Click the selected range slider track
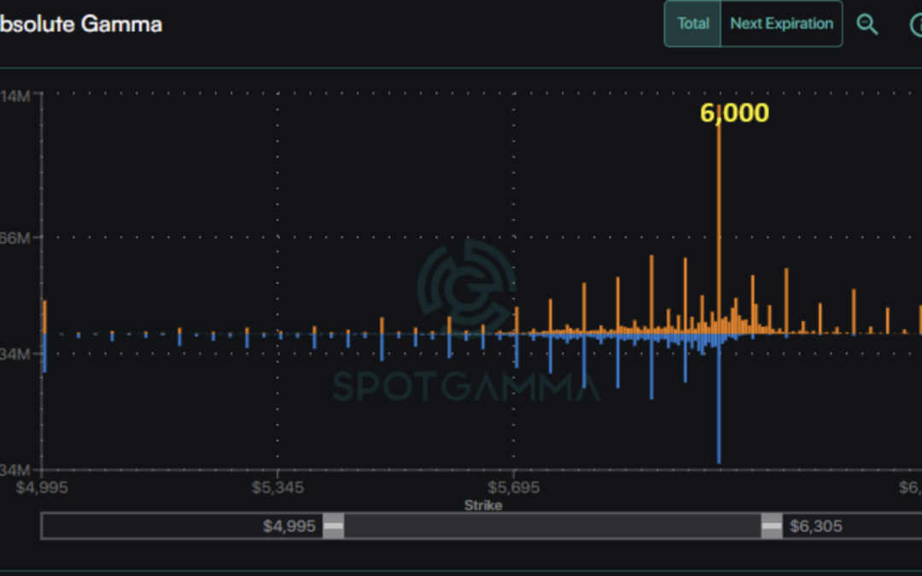The width and height of the screenshot is (922, 576). 552,526
